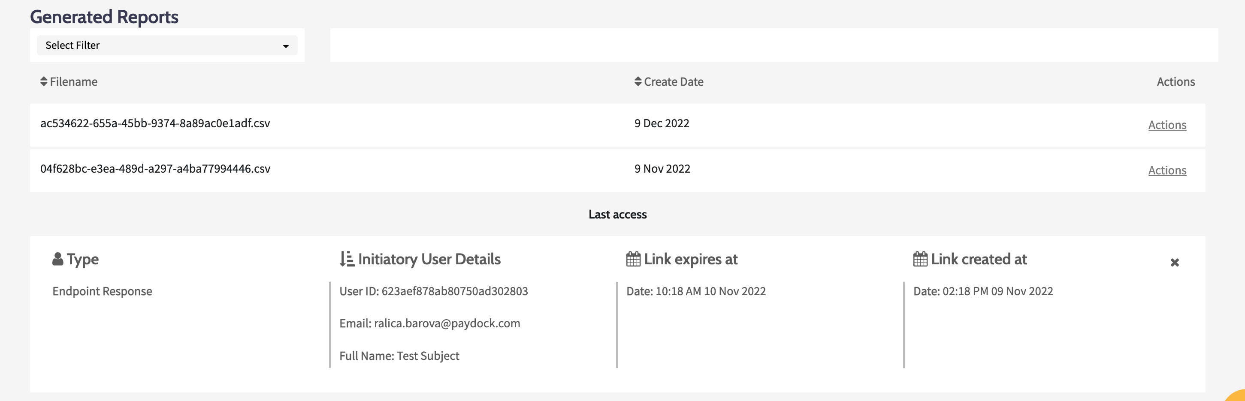The width and height of the screenshot is (1245, 401).
Task: Sort reports by Filename column
Action: [43, 81]
